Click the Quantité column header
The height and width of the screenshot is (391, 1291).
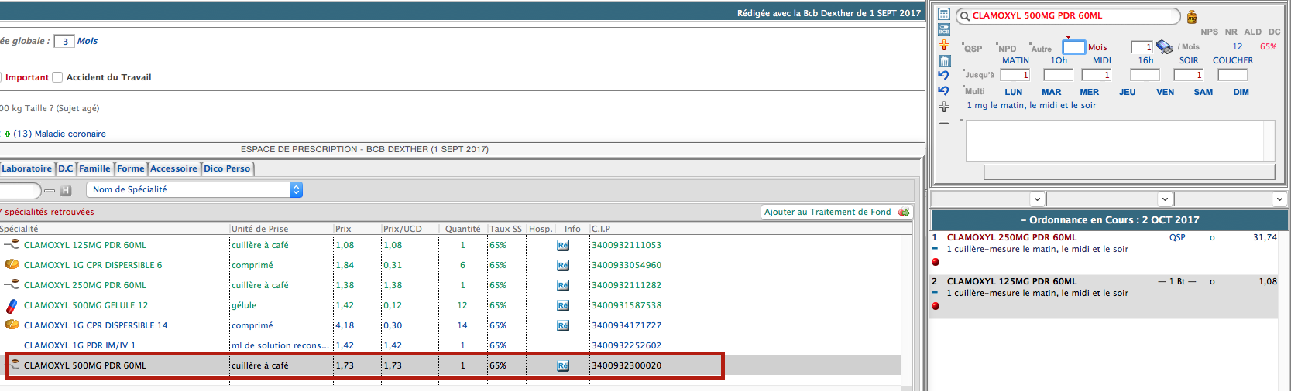click(x=462, y=229)
